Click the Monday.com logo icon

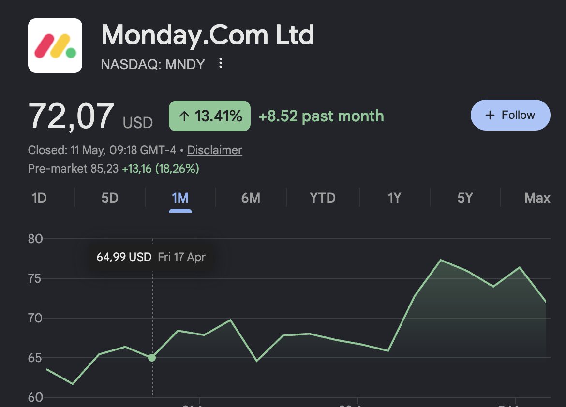coord(55,45)
